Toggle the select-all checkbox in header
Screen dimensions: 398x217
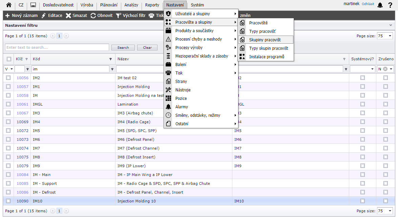[x=9, y=59]
